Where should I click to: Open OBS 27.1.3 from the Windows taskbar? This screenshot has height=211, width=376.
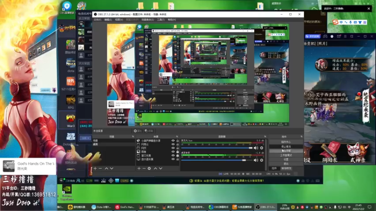tap(266, 207)
